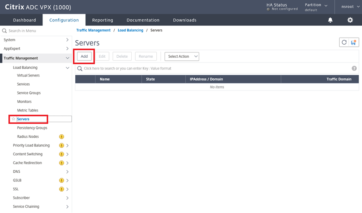This screenshot has width=362, height=213.
Task: Open Metric Tables in sidebar
Action: 28,110
